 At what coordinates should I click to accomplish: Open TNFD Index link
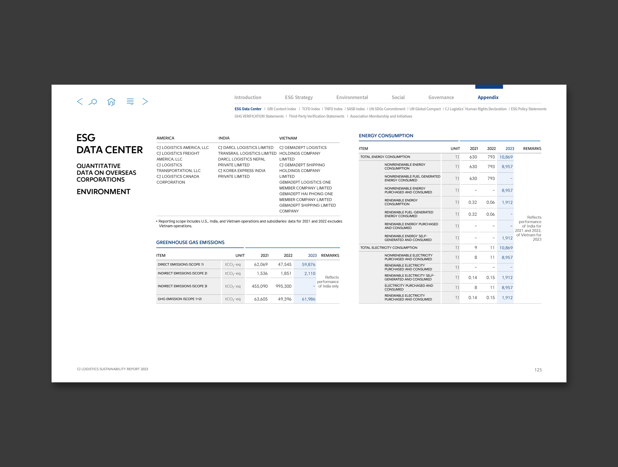pyautogui.click(x=333, y=109)
